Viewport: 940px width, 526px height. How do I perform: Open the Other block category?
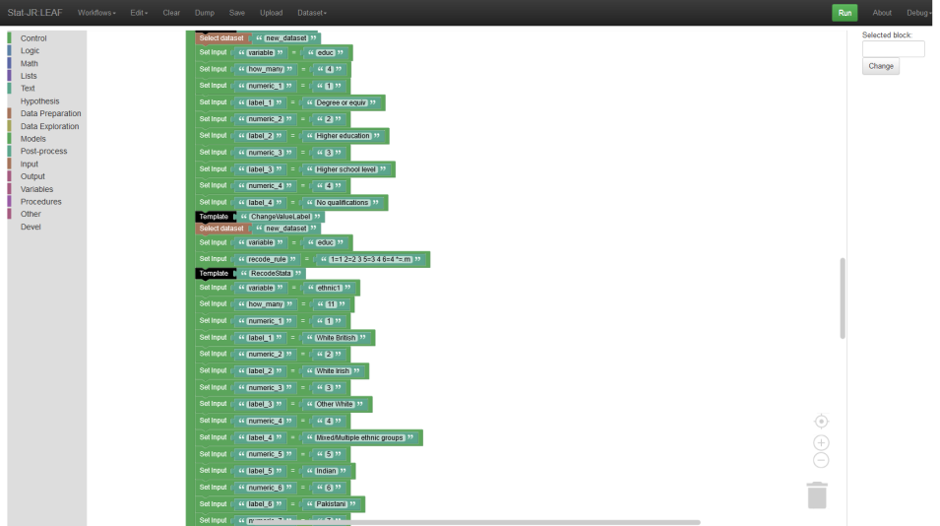coord(31,214)
